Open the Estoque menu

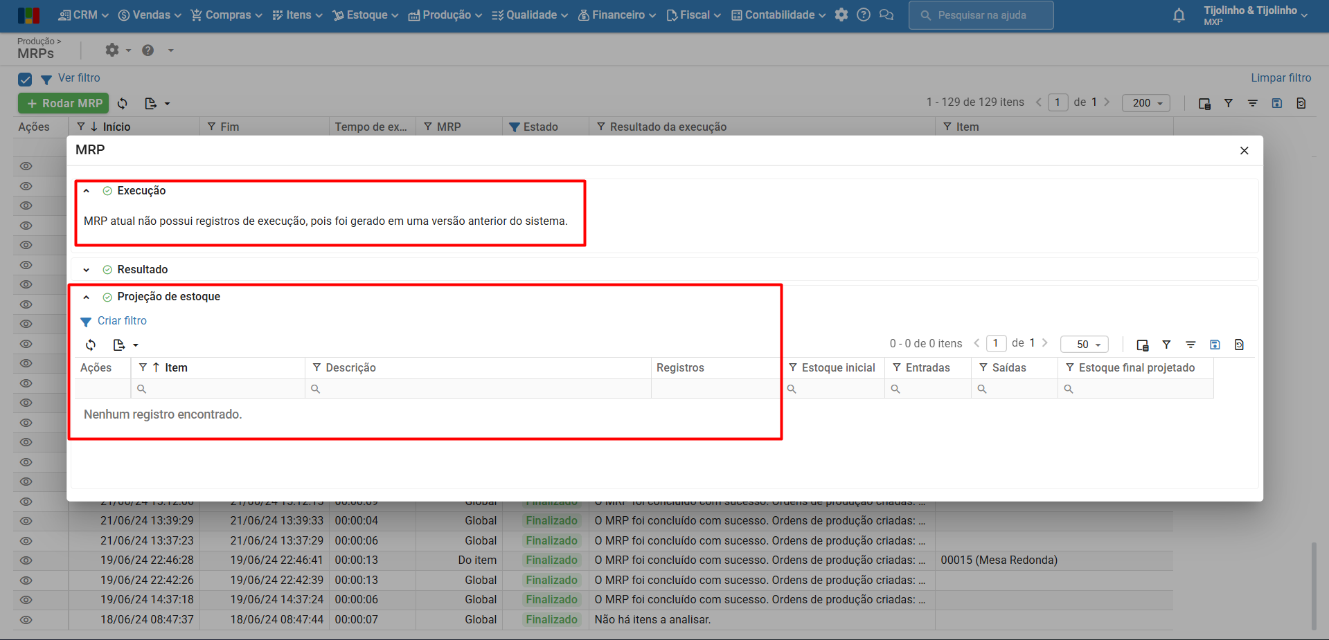point(366,15)
